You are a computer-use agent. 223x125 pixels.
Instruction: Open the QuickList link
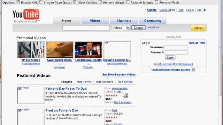coord(165,10)
